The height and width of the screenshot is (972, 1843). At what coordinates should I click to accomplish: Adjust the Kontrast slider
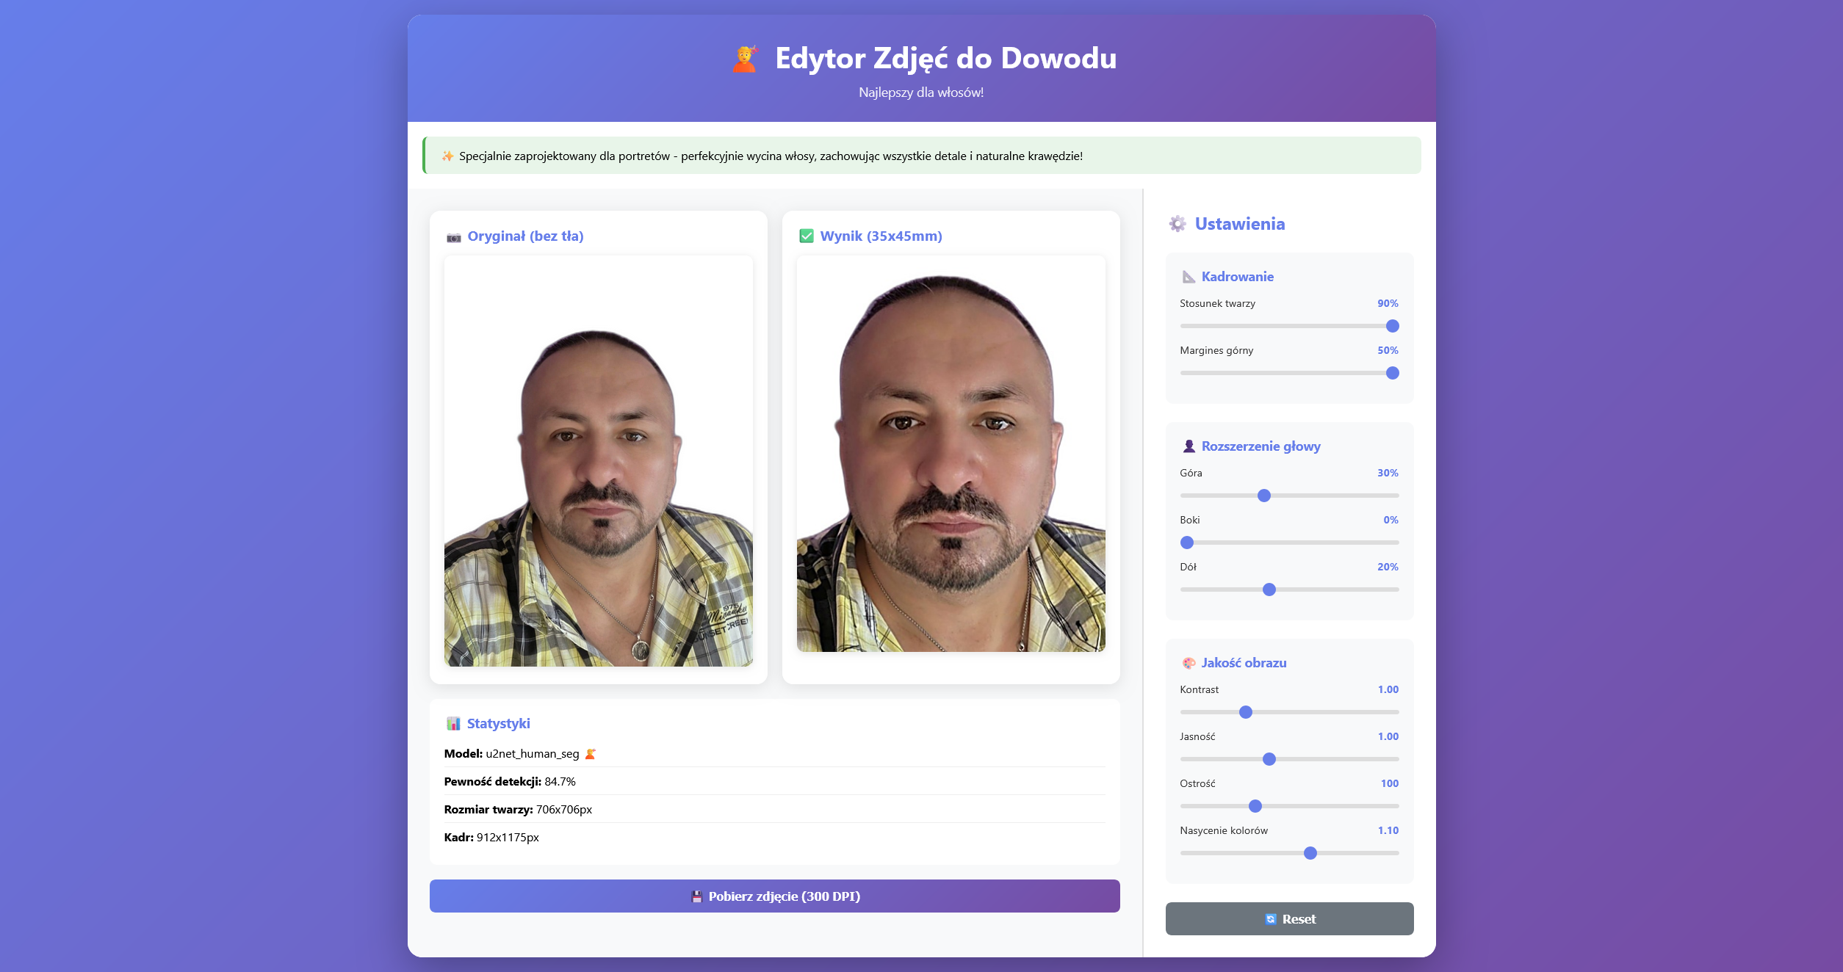point(1245,712)
